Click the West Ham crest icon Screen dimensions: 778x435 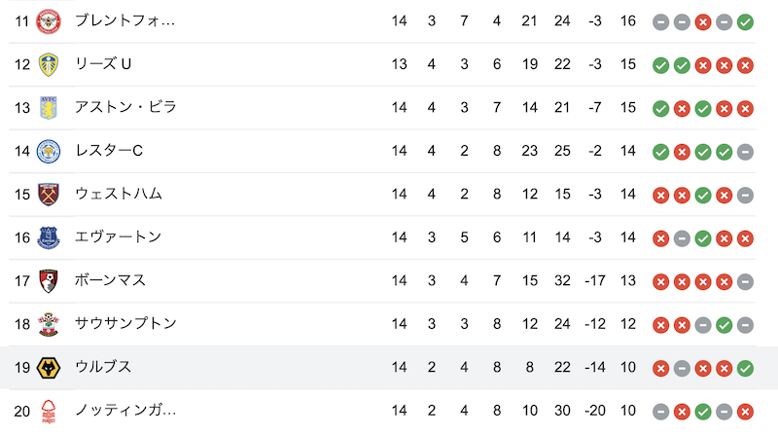click(x=49, y=195)
